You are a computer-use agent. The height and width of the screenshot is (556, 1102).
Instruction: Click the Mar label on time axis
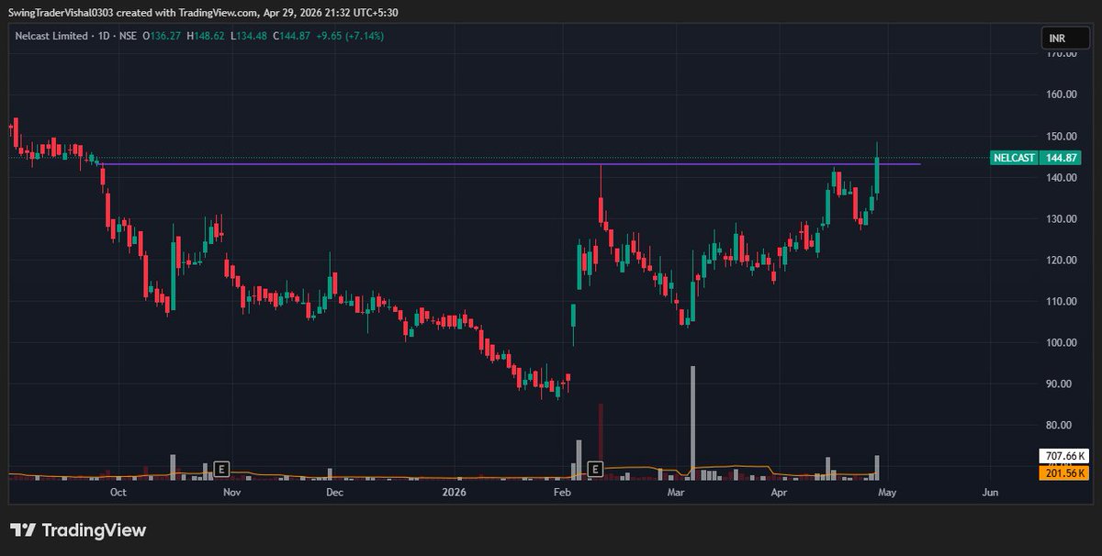[x=677, y=493]
